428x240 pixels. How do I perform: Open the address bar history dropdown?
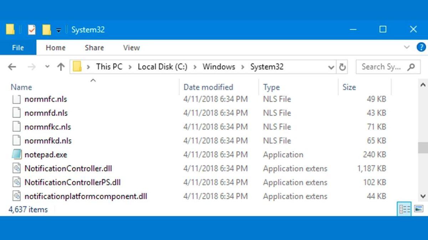pos(331,67)
